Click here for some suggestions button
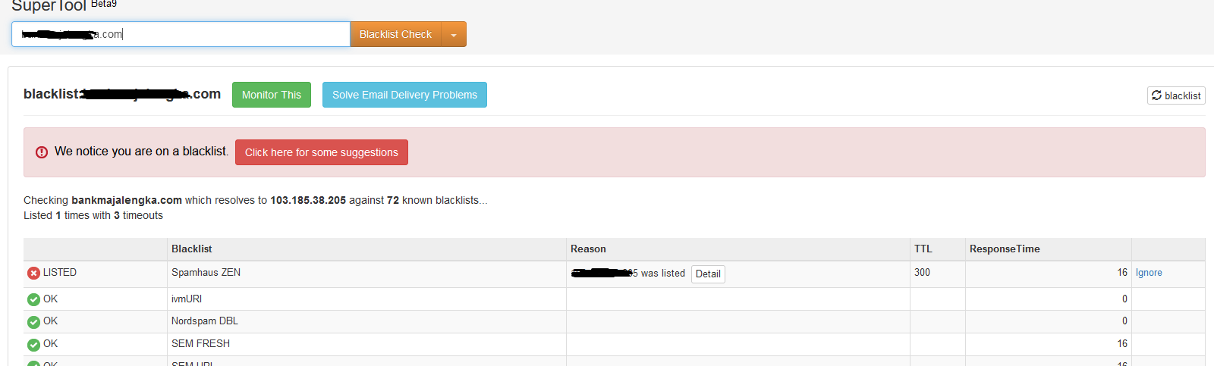Screen dimensions: 1214x366 click(x=322, y=152)
